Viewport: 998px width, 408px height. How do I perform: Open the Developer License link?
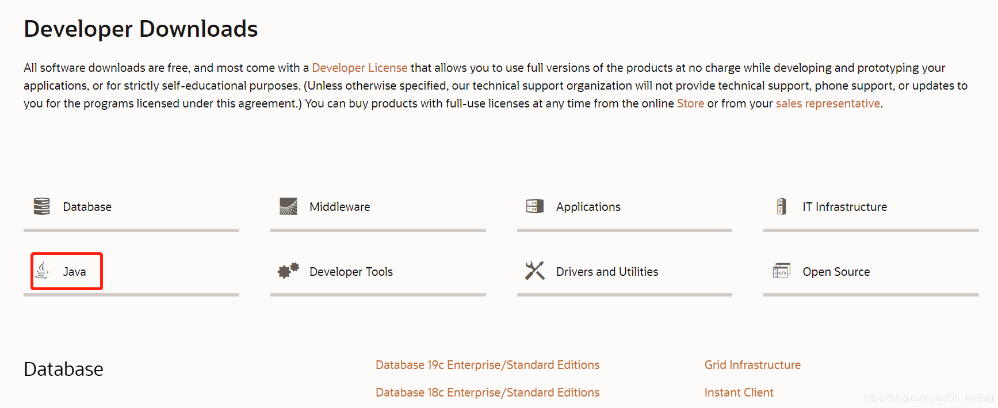pos(360,68)
